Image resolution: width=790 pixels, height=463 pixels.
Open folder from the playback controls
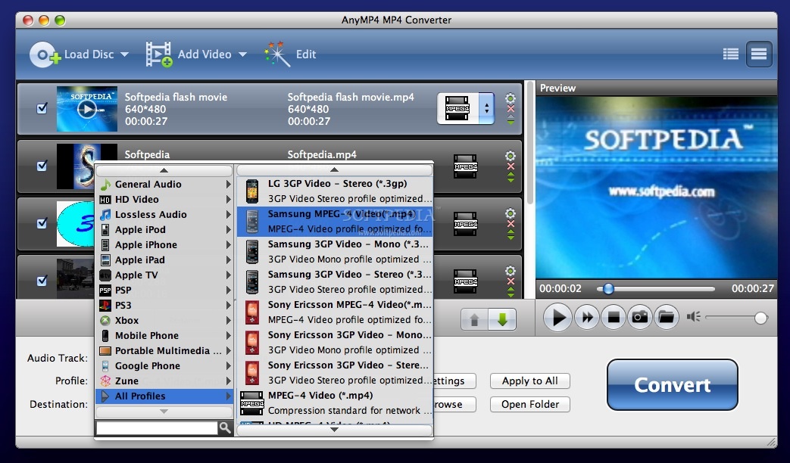tap(666, 317)
